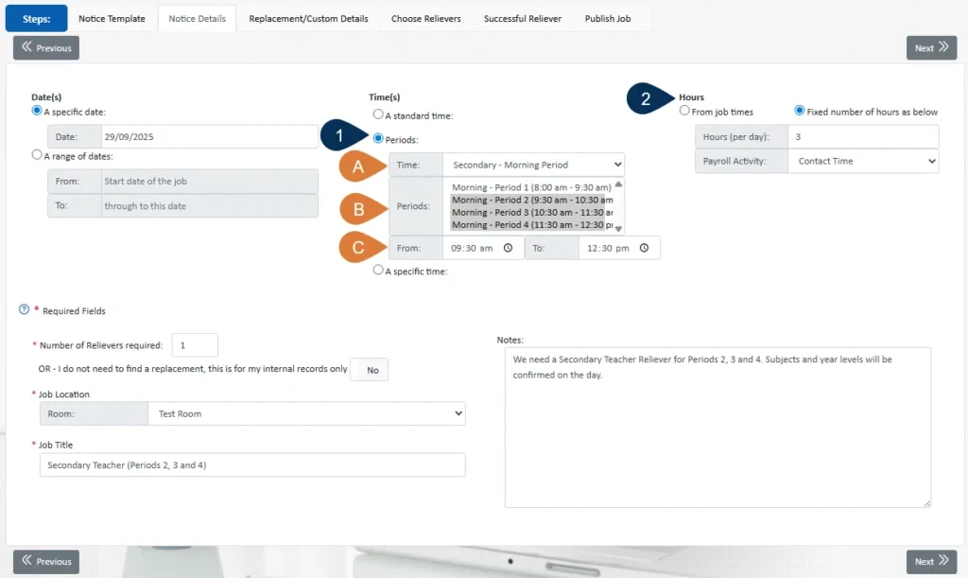Image resolution: width=968 pixels, height=578 pixels.
Task: Click inside the Notes text area
Action: (x=718, y=428)
